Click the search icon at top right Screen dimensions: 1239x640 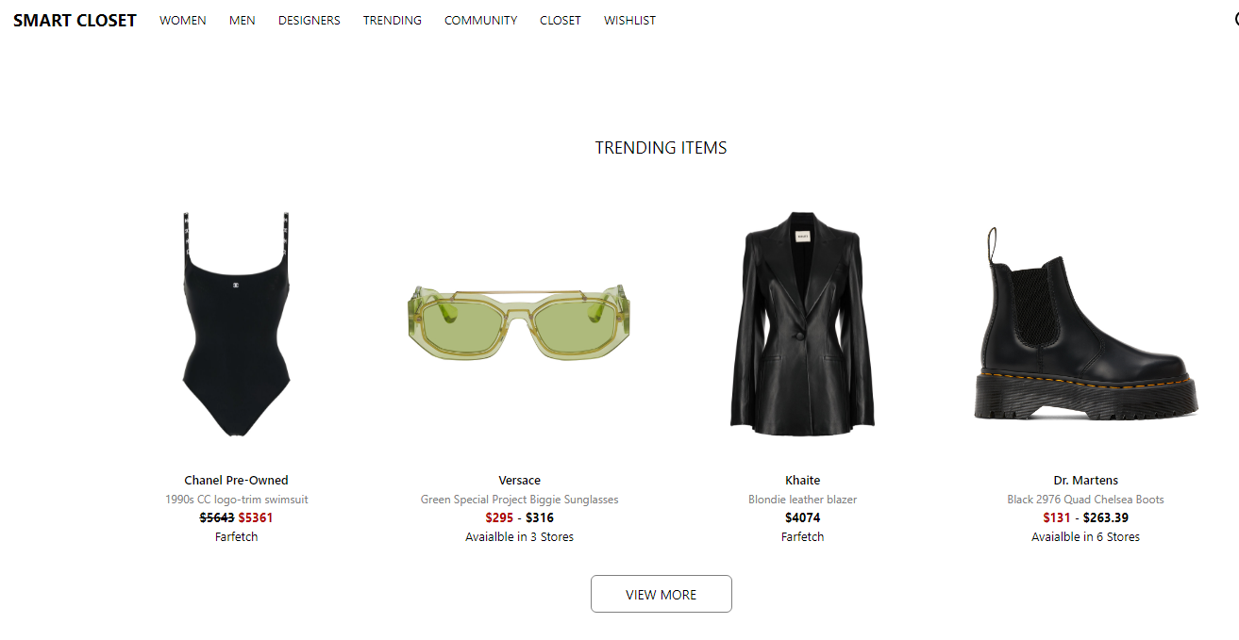pyautogui.click(x=1235, y=20)
